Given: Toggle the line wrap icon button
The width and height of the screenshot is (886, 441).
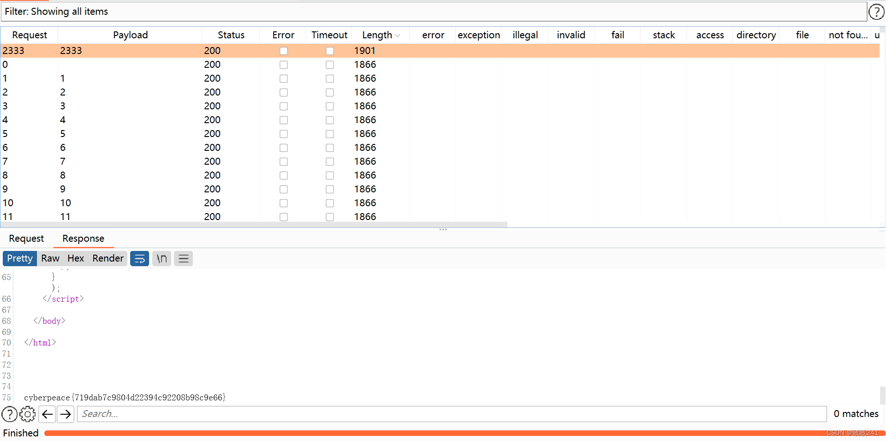Looking at the screenshot, I should tap(139, 258).
